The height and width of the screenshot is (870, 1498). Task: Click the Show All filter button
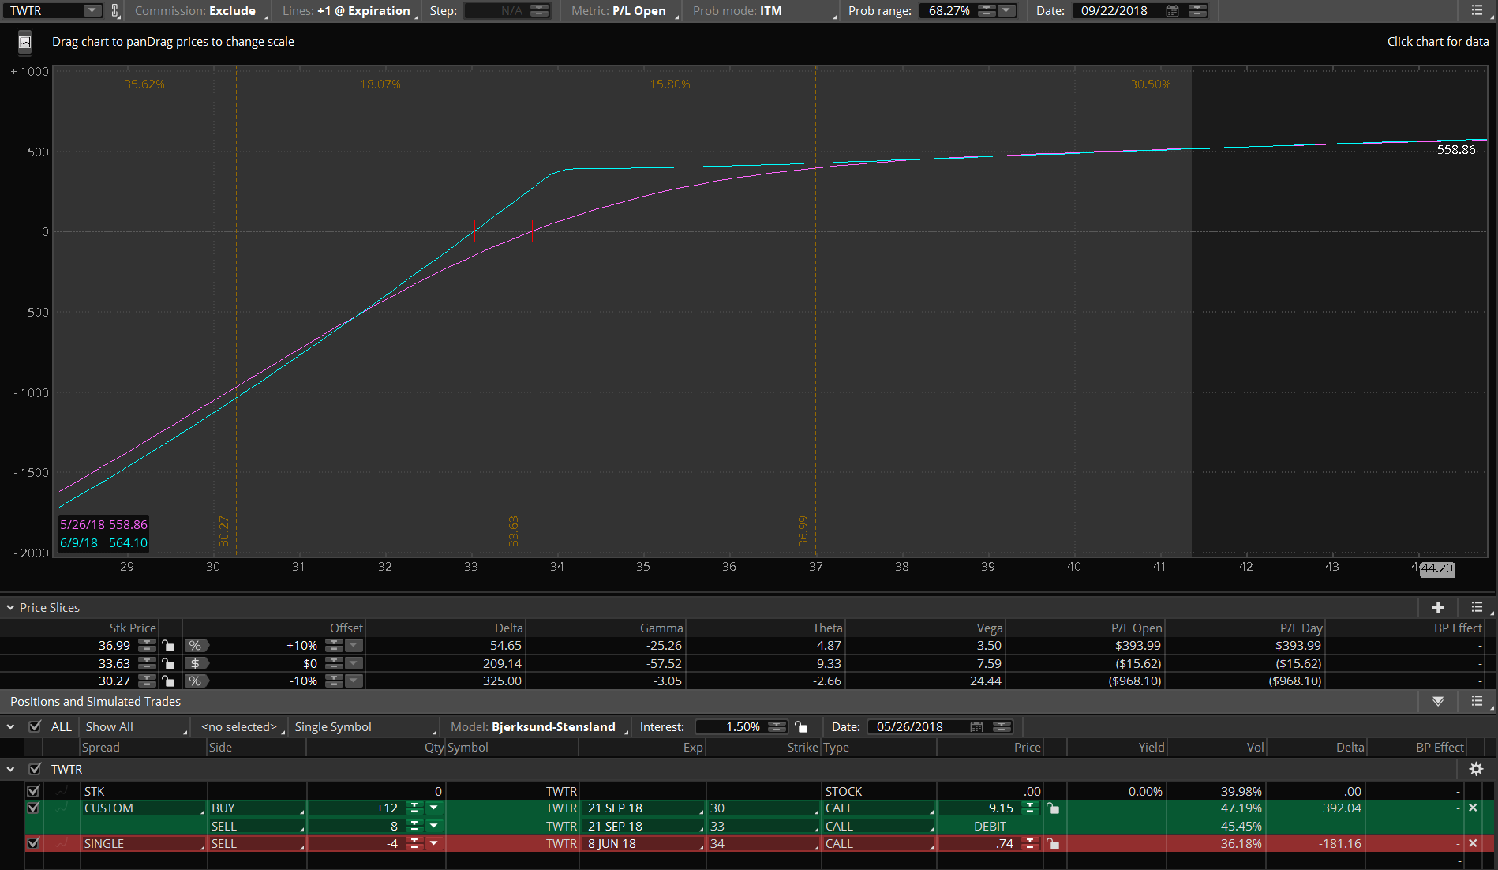coord(134,727)
